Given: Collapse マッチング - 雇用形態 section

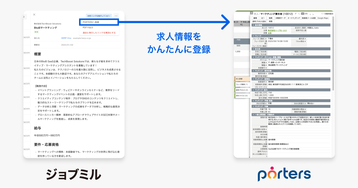Looking at the screenshot, I should pyautogui.click(x=291, y=71).
